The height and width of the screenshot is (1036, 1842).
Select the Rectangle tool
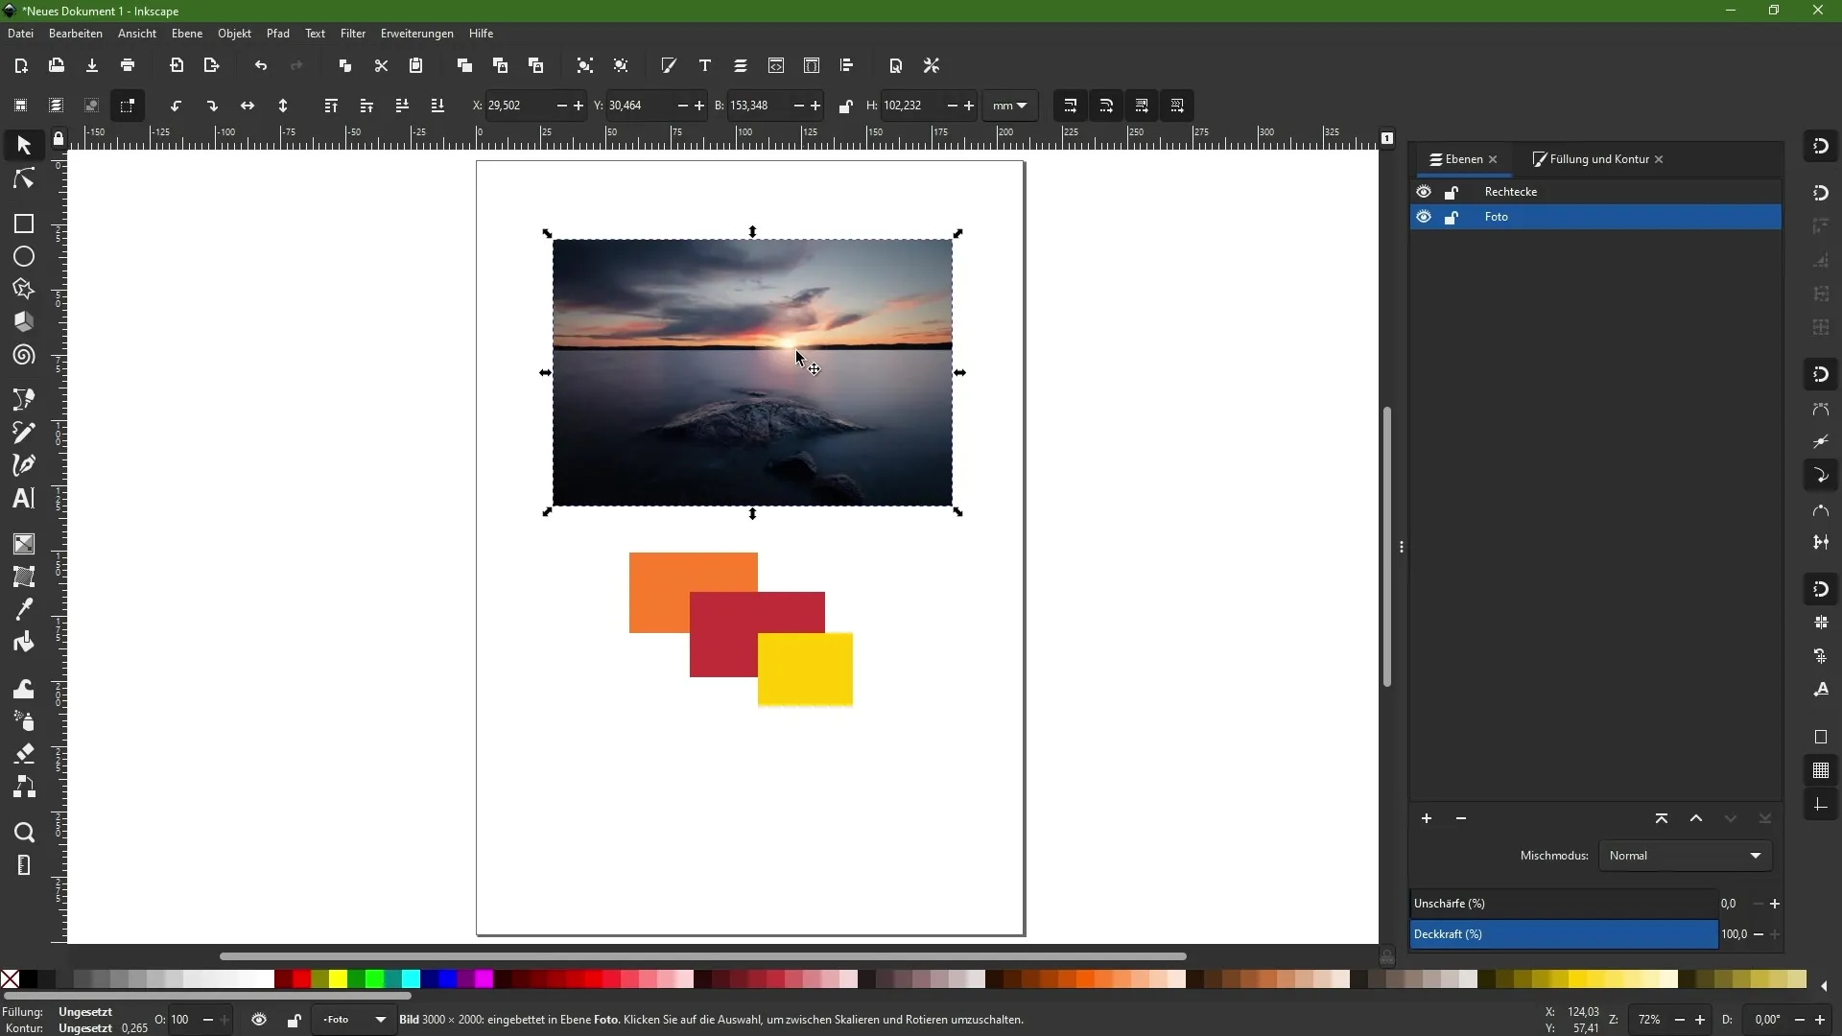(x=23, y=224)
